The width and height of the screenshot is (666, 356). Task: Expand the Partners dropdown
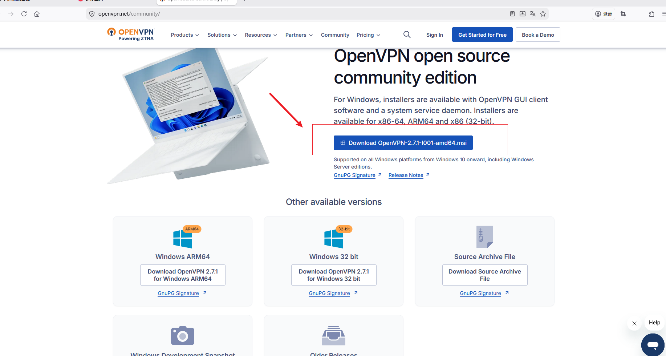tap(299, 35)
